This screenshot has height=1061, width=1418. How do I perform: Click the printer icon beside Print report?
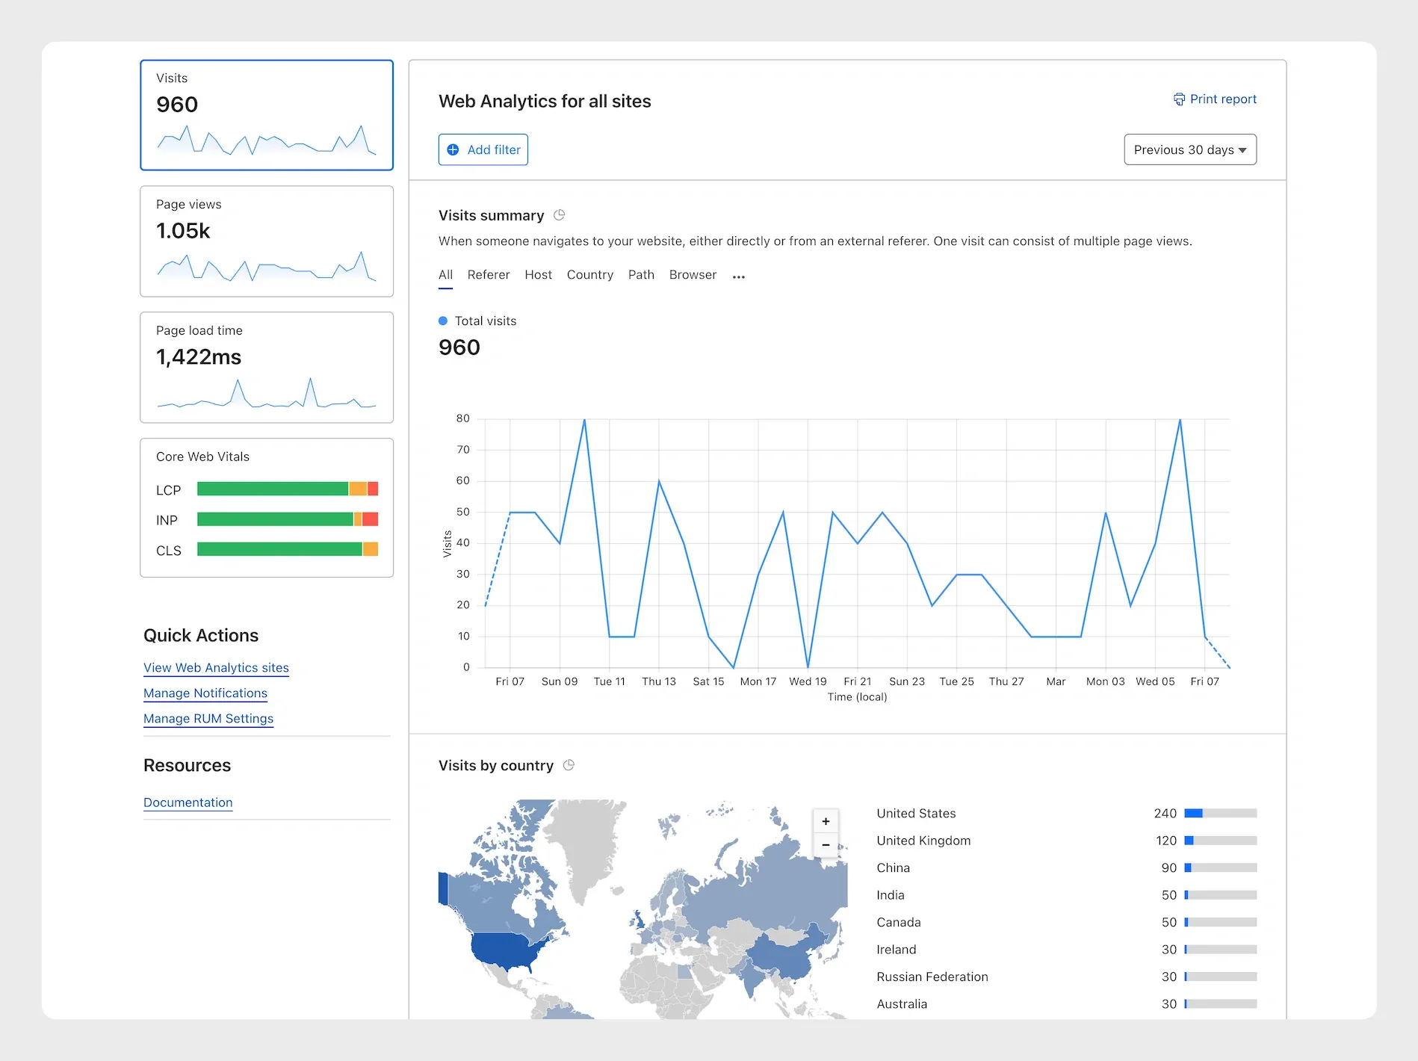point(1179,99)
